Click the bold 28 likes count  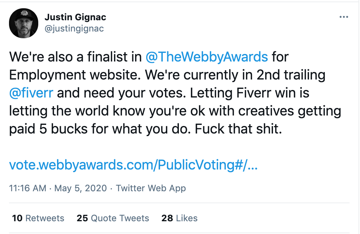pyautogui.click(x=167, y=218)
